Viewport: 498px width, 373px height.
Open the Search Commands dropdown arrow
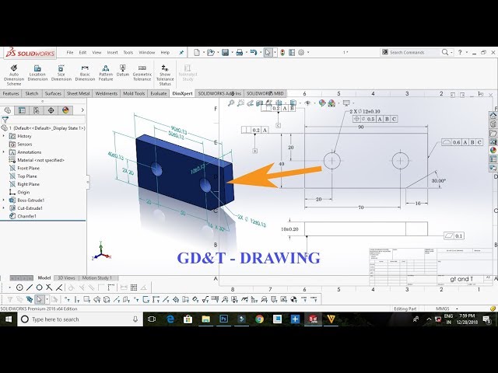452,53
